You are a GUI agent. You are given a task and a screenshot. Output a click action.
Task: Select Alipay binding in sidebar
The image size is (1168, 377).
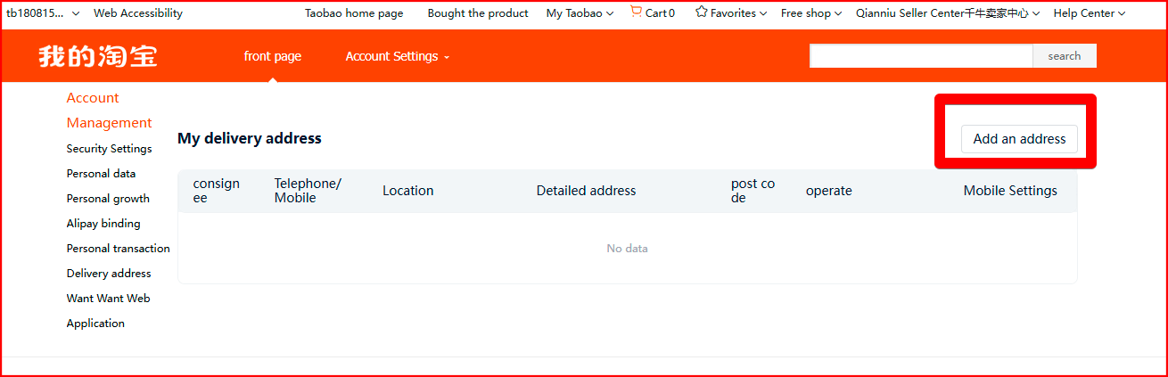click(x=103, y=224)
